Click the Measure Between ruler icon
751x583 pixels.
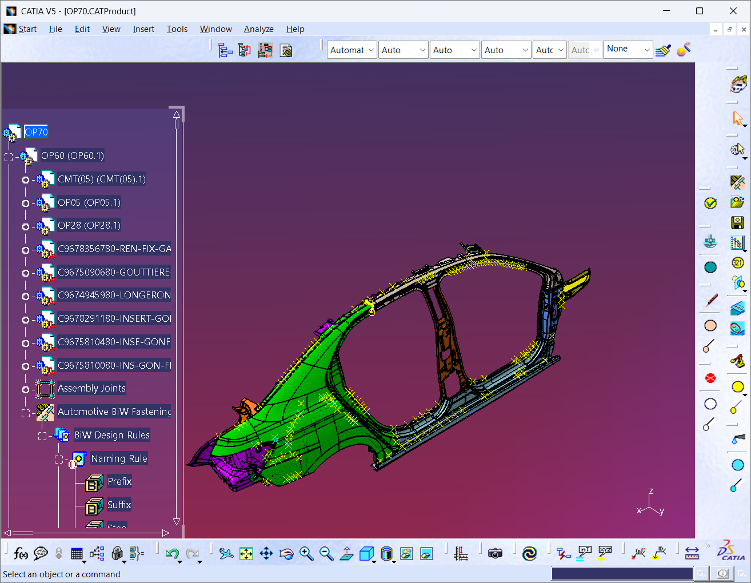point(692,553)
